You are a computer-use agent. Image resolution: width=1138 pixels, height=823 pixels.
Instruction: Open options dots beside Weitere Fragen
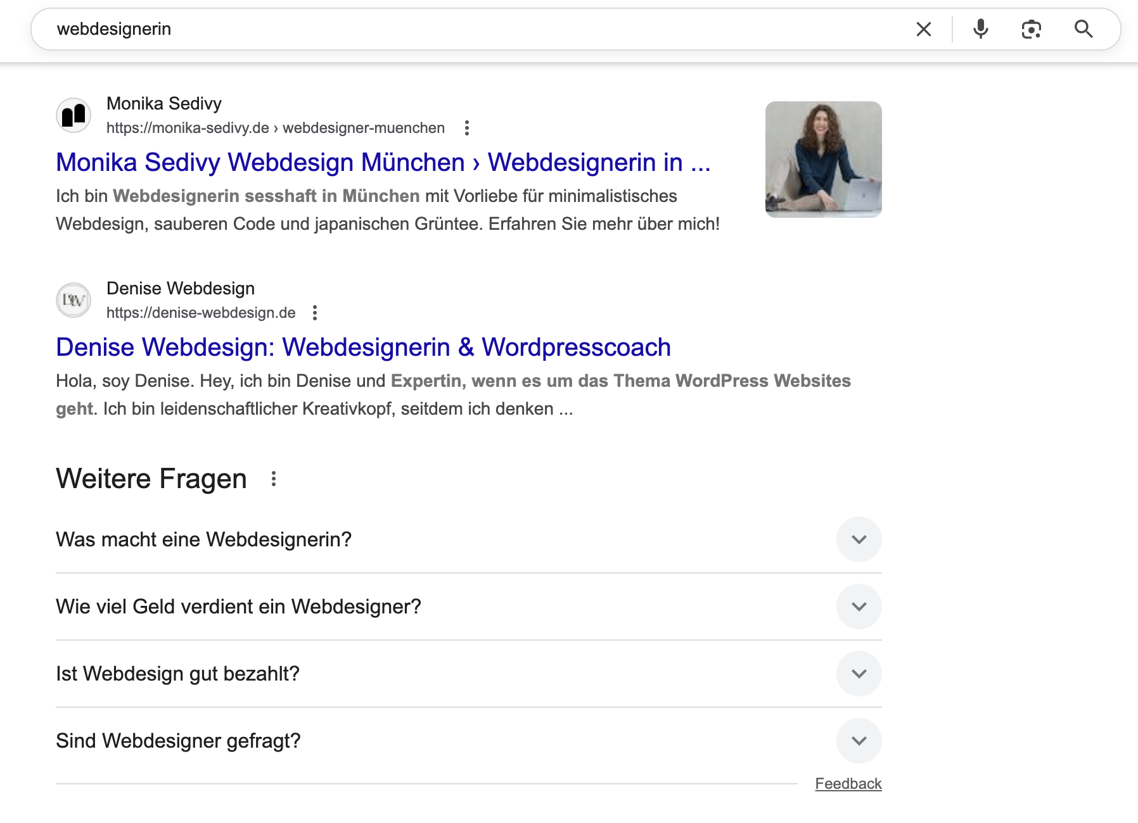click(x=274, y=479)
